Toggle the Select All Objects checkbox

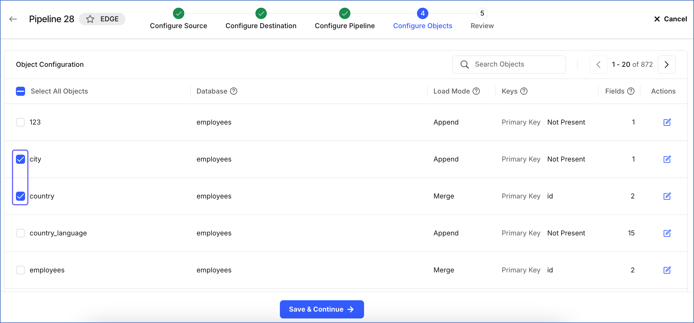20,91
